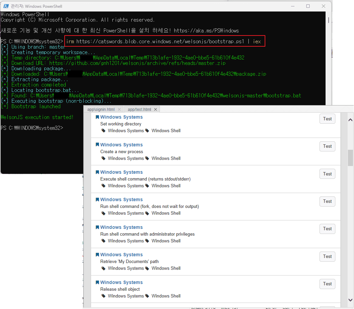Run Test for 'Create a new process'

(x=327, y=146)
